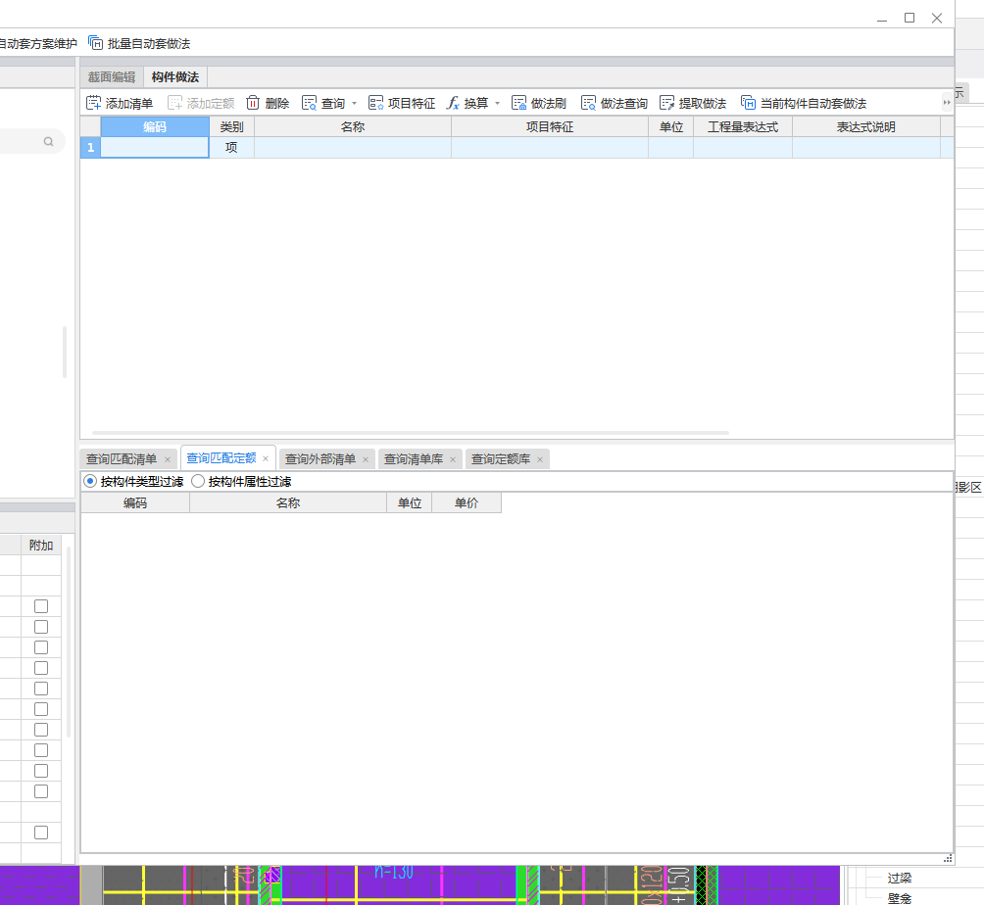This screenshot has height=905, width=984.
Task: Select the 做法刷 tool
Action: tap(539, 103)
